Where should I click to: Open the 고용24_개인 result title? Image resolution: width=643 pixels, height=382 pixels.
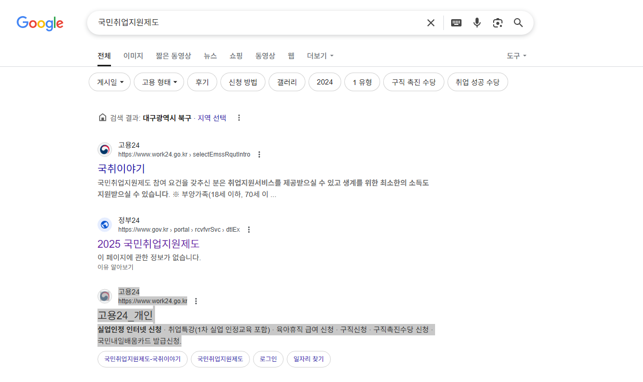pos(125,315)
